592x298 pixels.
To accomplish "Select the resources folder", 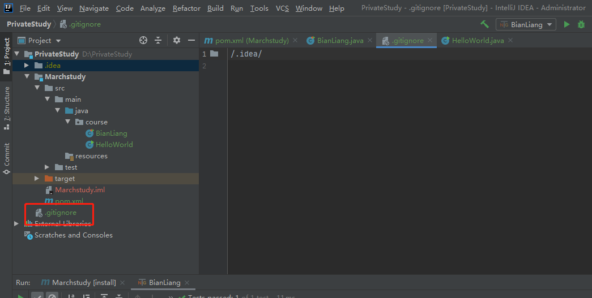I will 91,156.
